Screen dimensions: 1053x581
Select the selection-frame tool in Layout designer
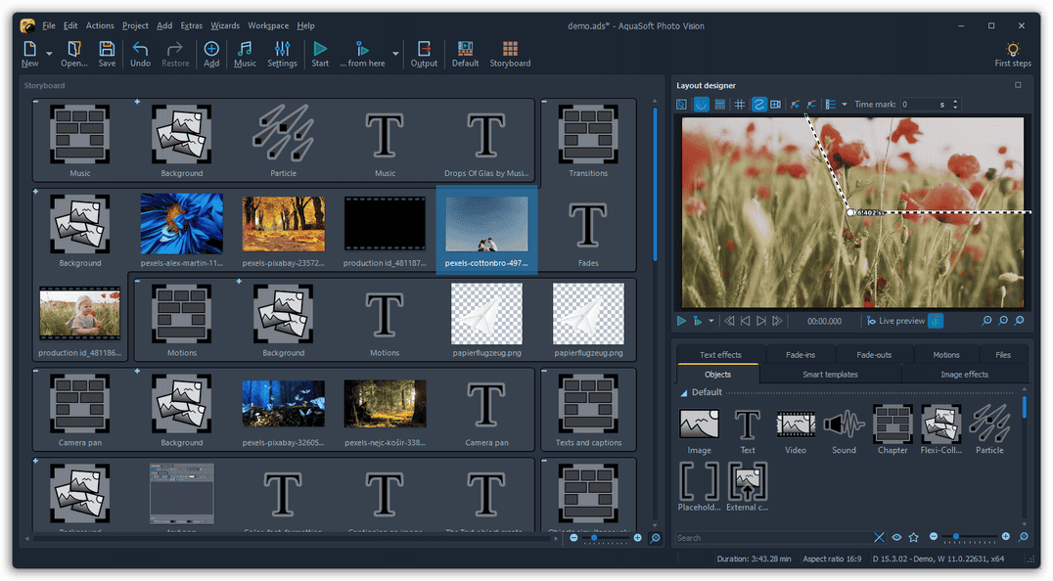pyautogui.click(x=682, y=104)
